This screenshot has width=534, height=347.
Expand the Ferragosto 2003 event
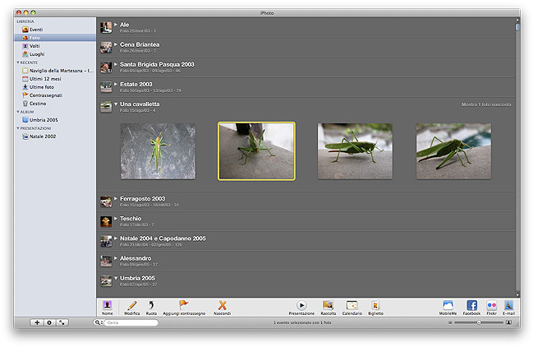tap(116, 198)
